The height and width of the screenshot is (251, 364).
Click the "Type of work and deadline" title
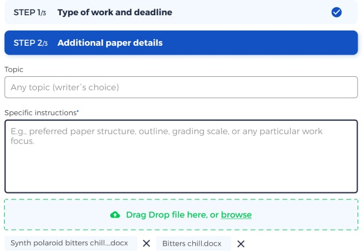point(115,12)
